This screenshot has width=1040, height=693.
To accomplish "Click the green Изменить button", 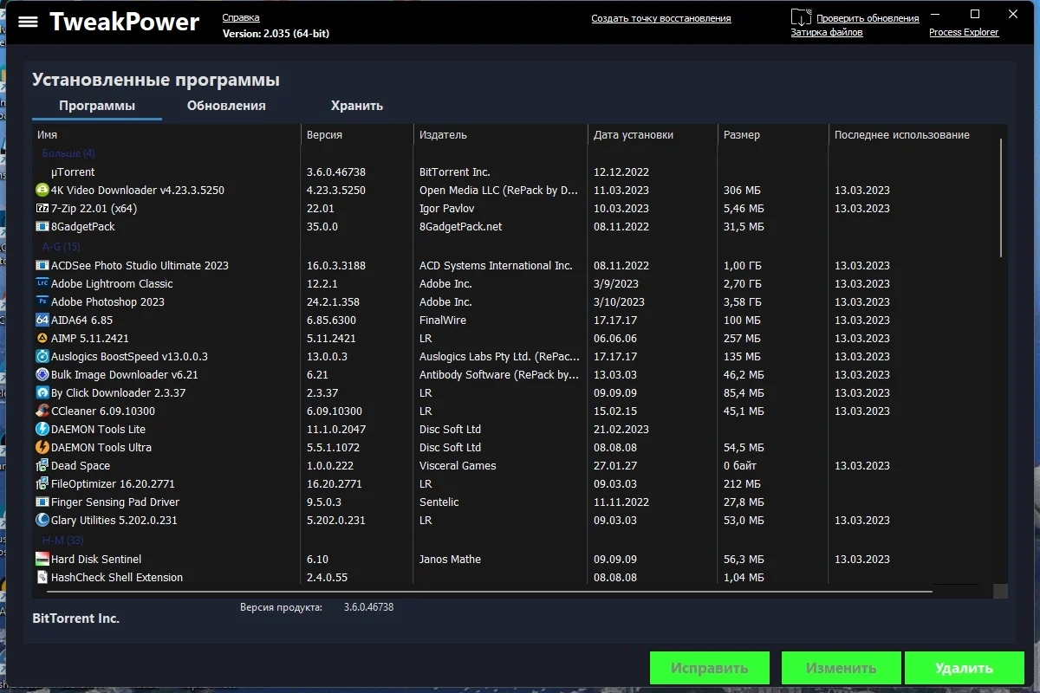I will pos(842,668).
